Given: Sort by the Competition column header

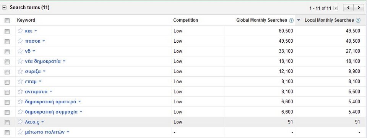Looking at the screenshot, I should click(186, 20).
